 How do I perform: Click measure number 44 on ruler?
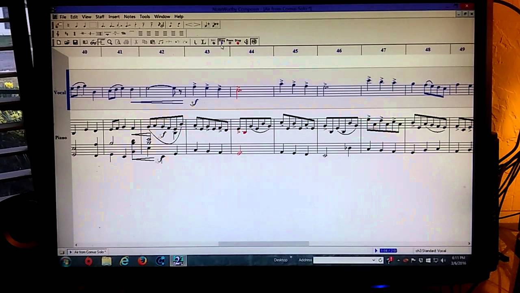pyautogui.click(x=251, y=51)
